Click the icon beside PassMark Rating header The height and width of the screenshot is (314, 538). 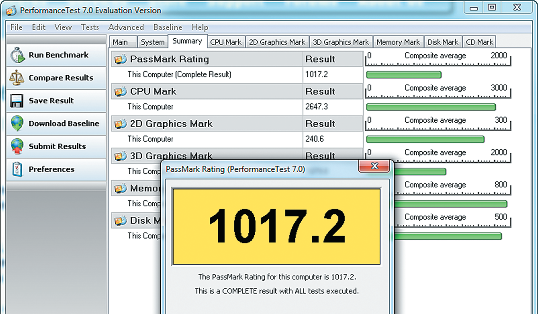(x=120, y=59)
